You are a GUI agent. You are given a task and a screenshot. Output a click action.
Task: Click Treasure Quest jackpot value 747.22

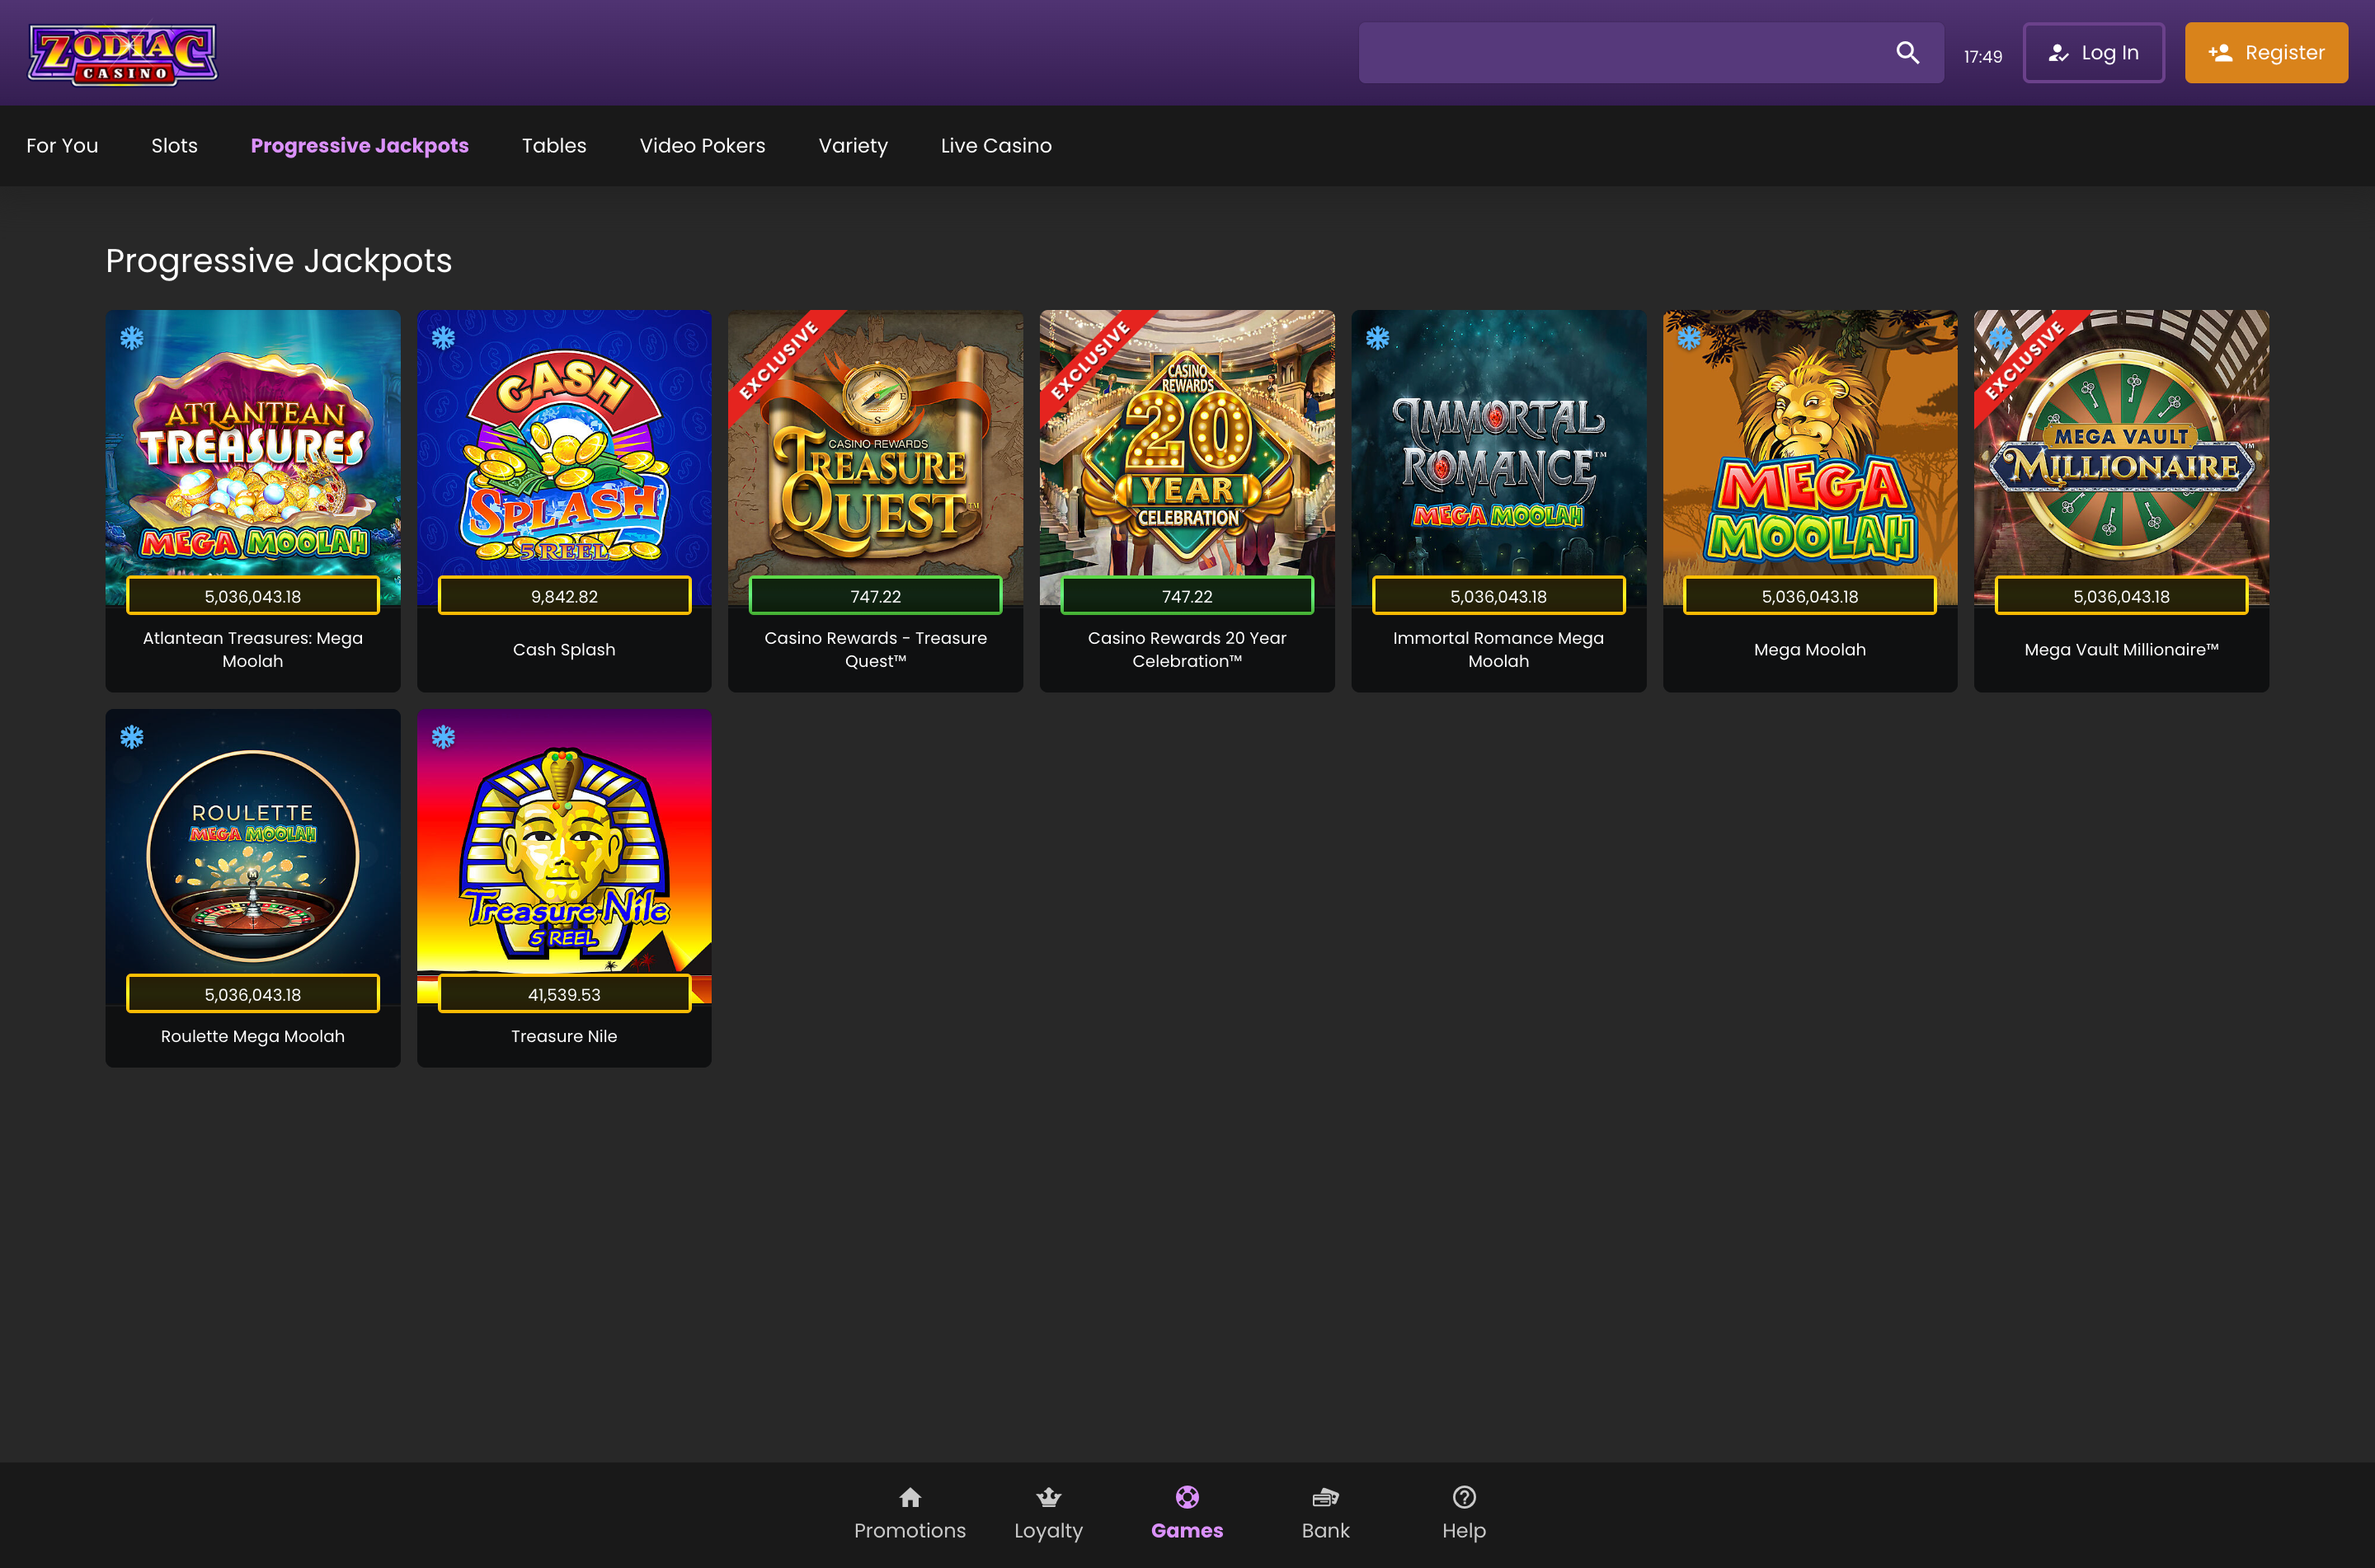tap(876, 596)
